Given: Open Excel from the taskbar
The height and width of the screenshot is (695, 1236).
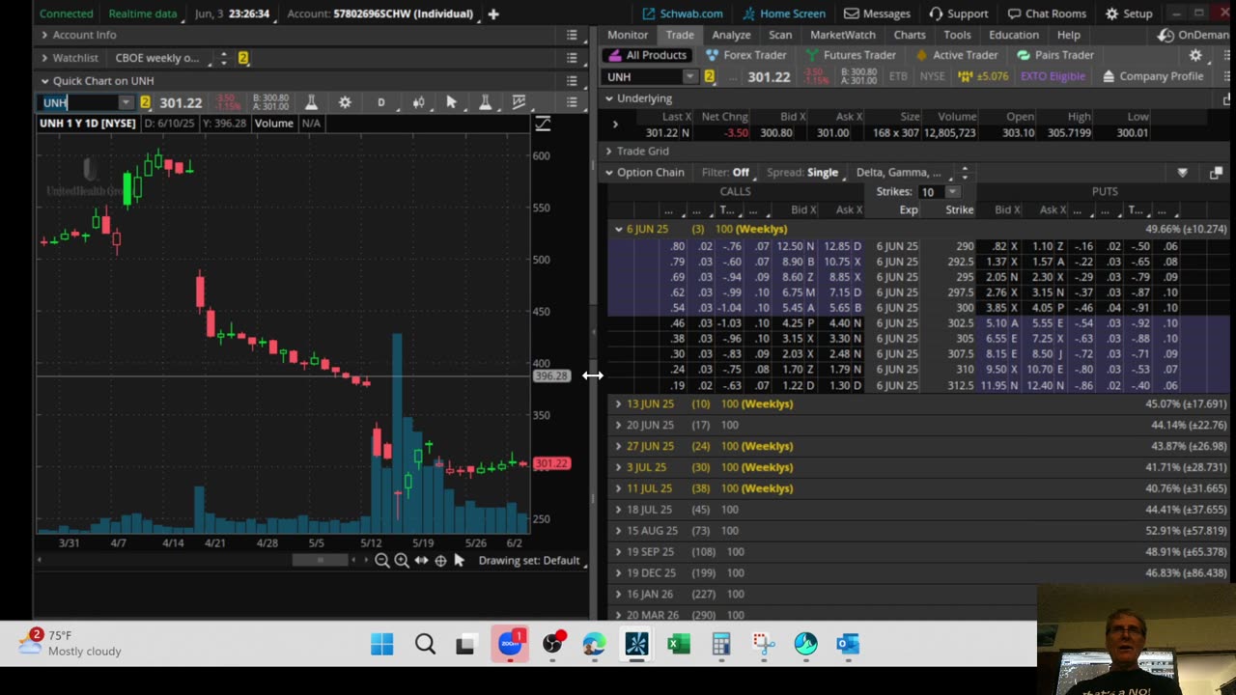Looking at the screenshot, I should [679, 644].
